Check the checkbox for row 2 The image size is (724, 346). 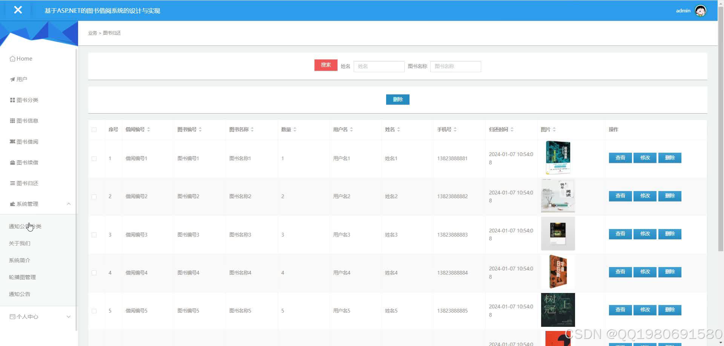tap(94, 197)
